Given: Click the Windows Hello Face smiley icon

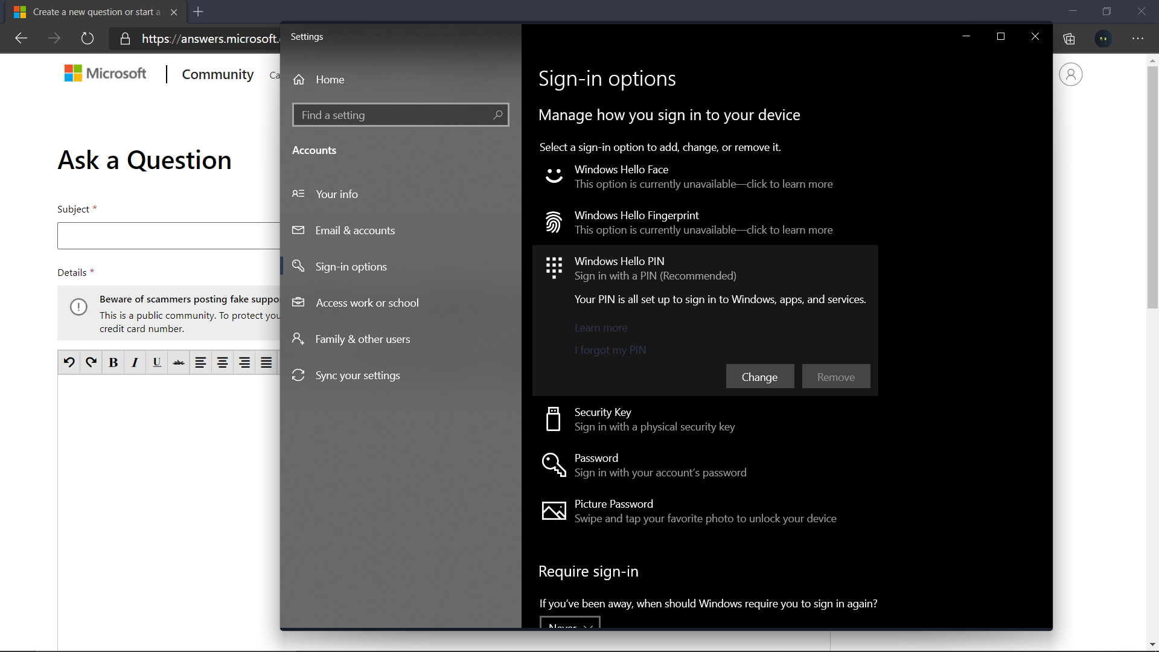Looking at the screenshot, I should 554,176.
